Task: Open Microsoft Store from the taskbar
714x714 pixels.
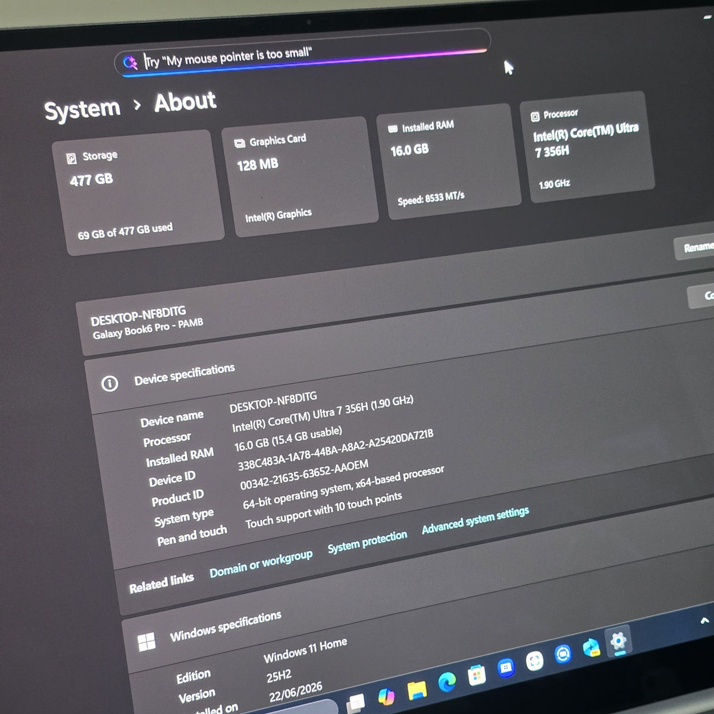Action: pyautogui.click(x=476, y=675)
